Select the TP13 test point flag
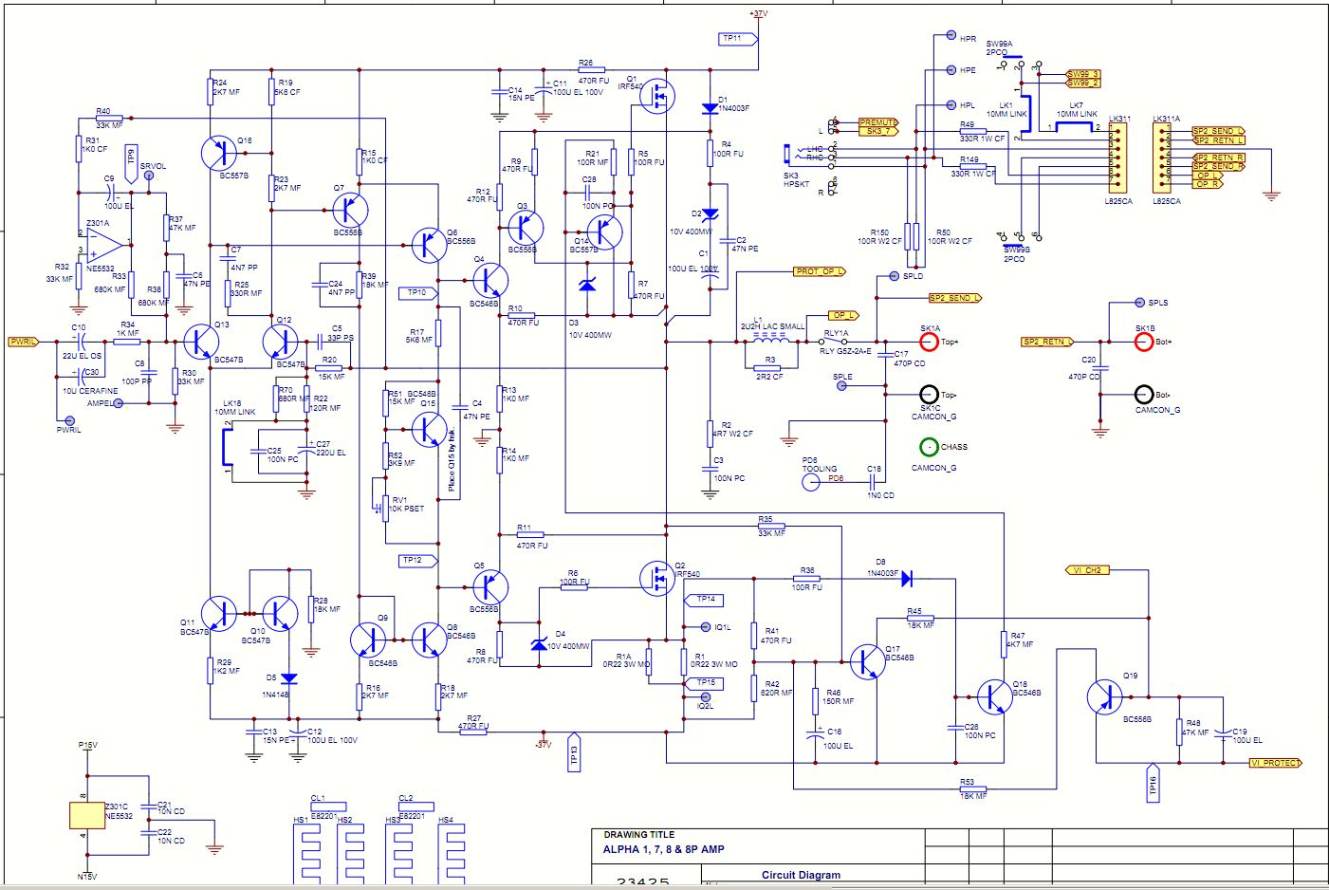 (x=574, y=750)
